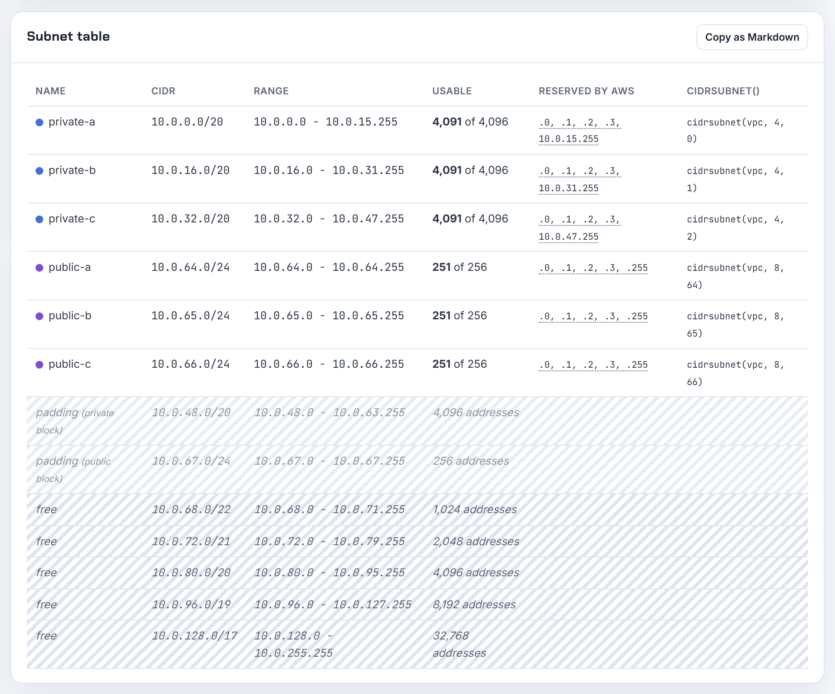Click the cidrsubnet(vpc, 8, 64) expression
This screenshot has height=694, width=835.
click(x=735, y=276)
